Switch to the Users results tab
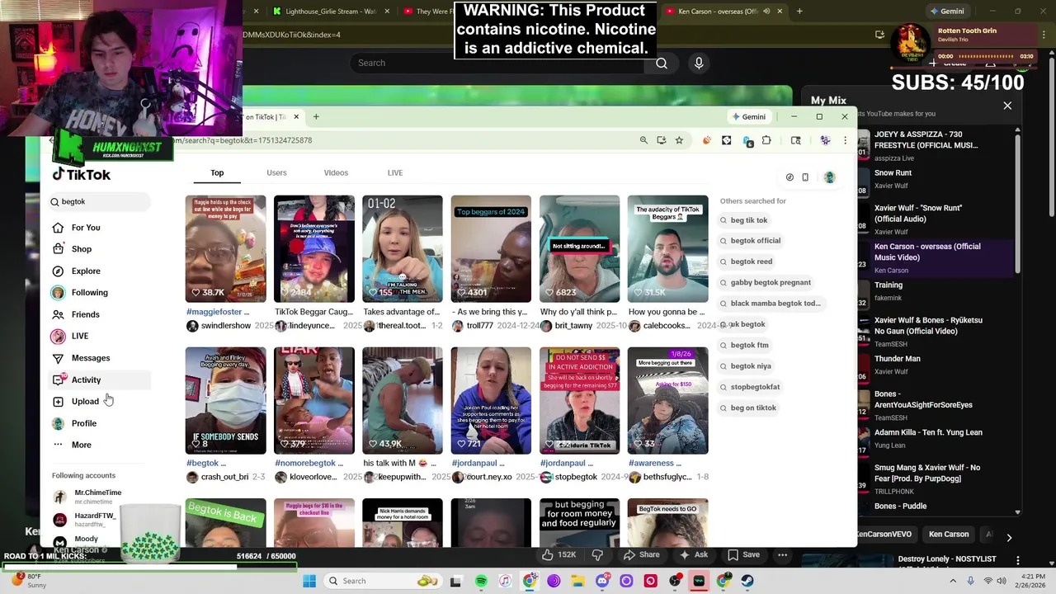Viewport: 1056px width, 594px height. tap(276, 172)
